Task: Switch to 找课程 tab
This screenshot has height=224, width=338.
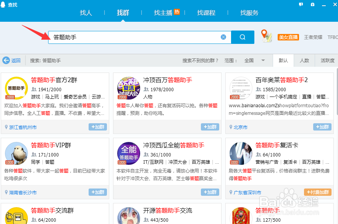Action: click(x=206, y=13)
